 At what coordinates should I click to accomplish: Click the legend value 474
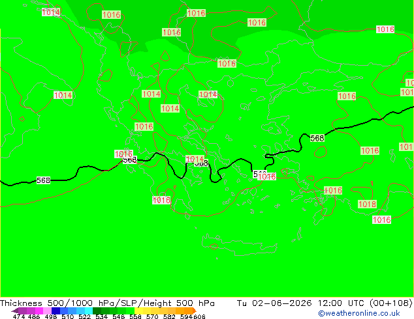pos(19,316)
